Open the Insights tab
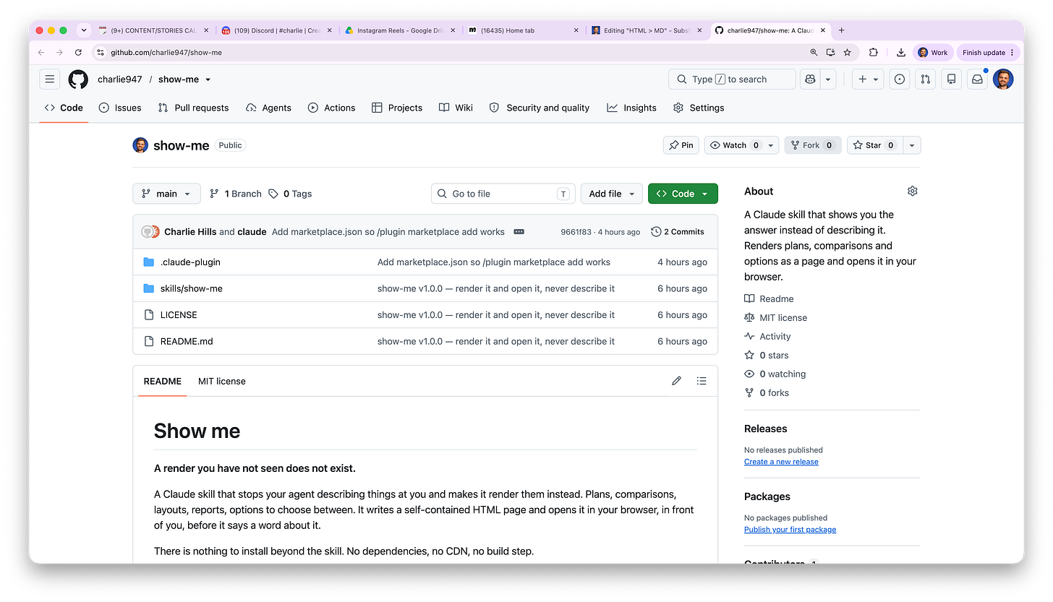 631,108
